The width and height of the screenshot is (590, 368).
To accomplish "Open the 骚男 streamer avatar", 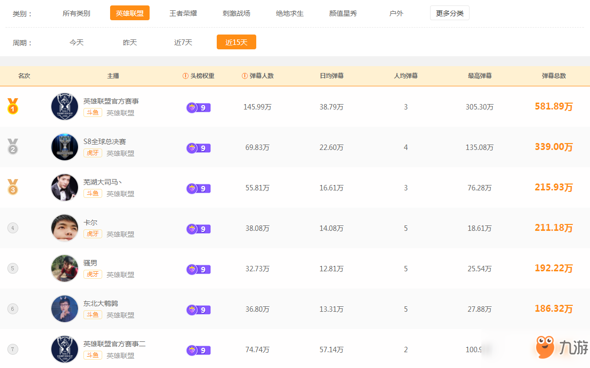I will 65,268.
